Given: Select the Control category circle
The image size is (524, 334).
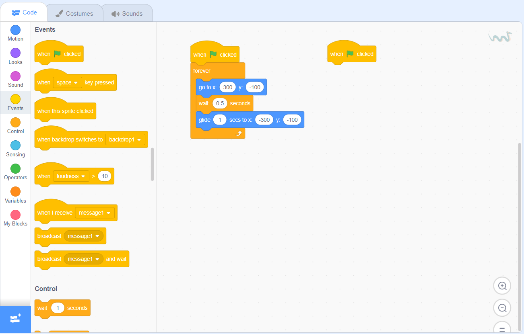Looking at the screenshot, I should pos(15,123).
